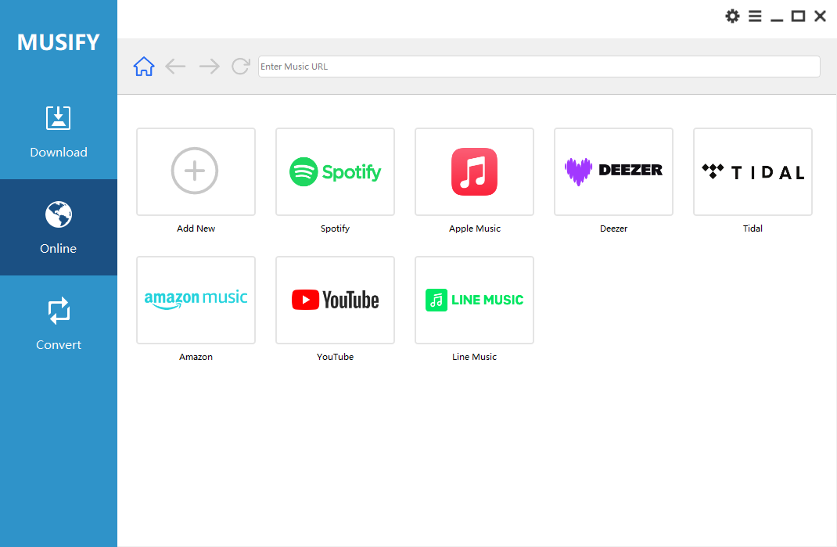Go back with the left arrow
The width and height of the screenshot is (837, 547).
pyautogui.click(x=175, y=67)
